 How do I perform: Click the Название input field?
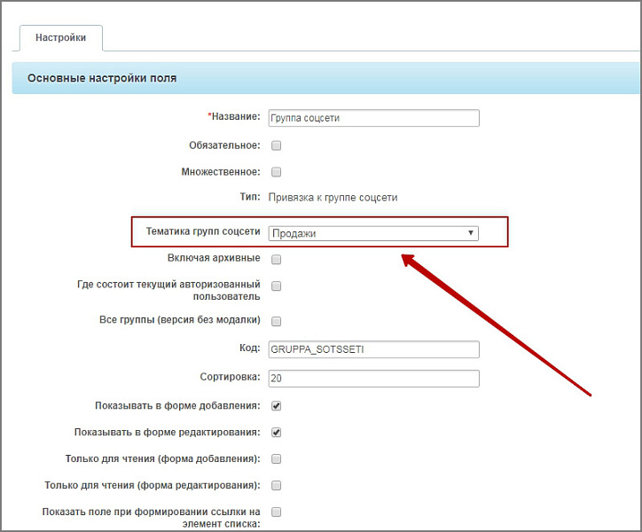(374, 118)
